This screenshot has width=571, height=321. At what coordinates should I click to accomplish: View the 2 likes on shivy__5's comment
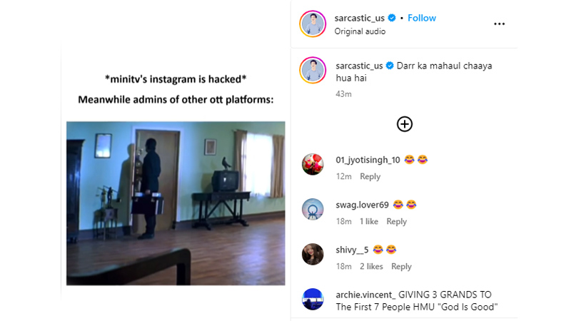coord(371,267)
